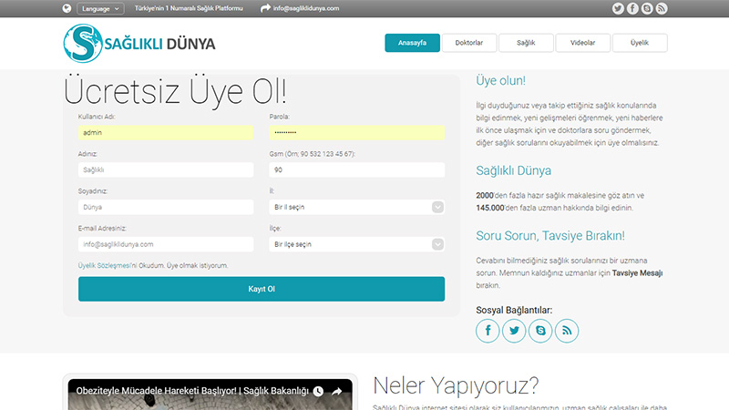Click the large Facebook circle under Sosyal Bağlantılar
The width and height of the screenshot is (729, 410).
tap(488, 331)
